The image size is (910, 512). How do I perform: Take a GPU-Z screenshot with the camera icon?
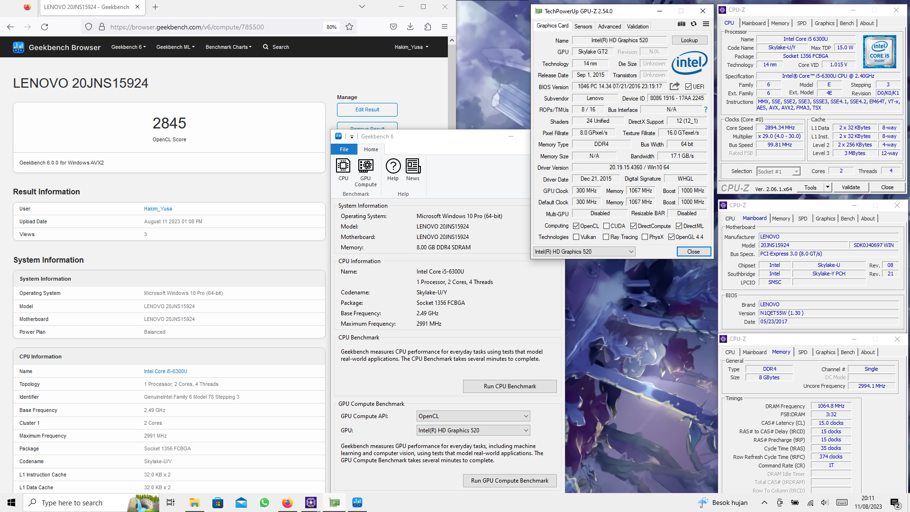pos(682,24)
